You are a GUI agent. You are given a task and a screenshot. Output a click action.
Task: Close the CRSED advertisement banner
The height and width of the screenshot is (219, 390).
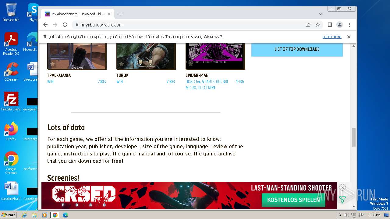point(342,187)
